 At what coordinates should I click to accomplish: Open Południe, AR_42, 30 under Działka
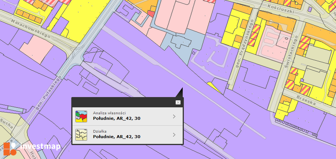click(x=117, y=137)
